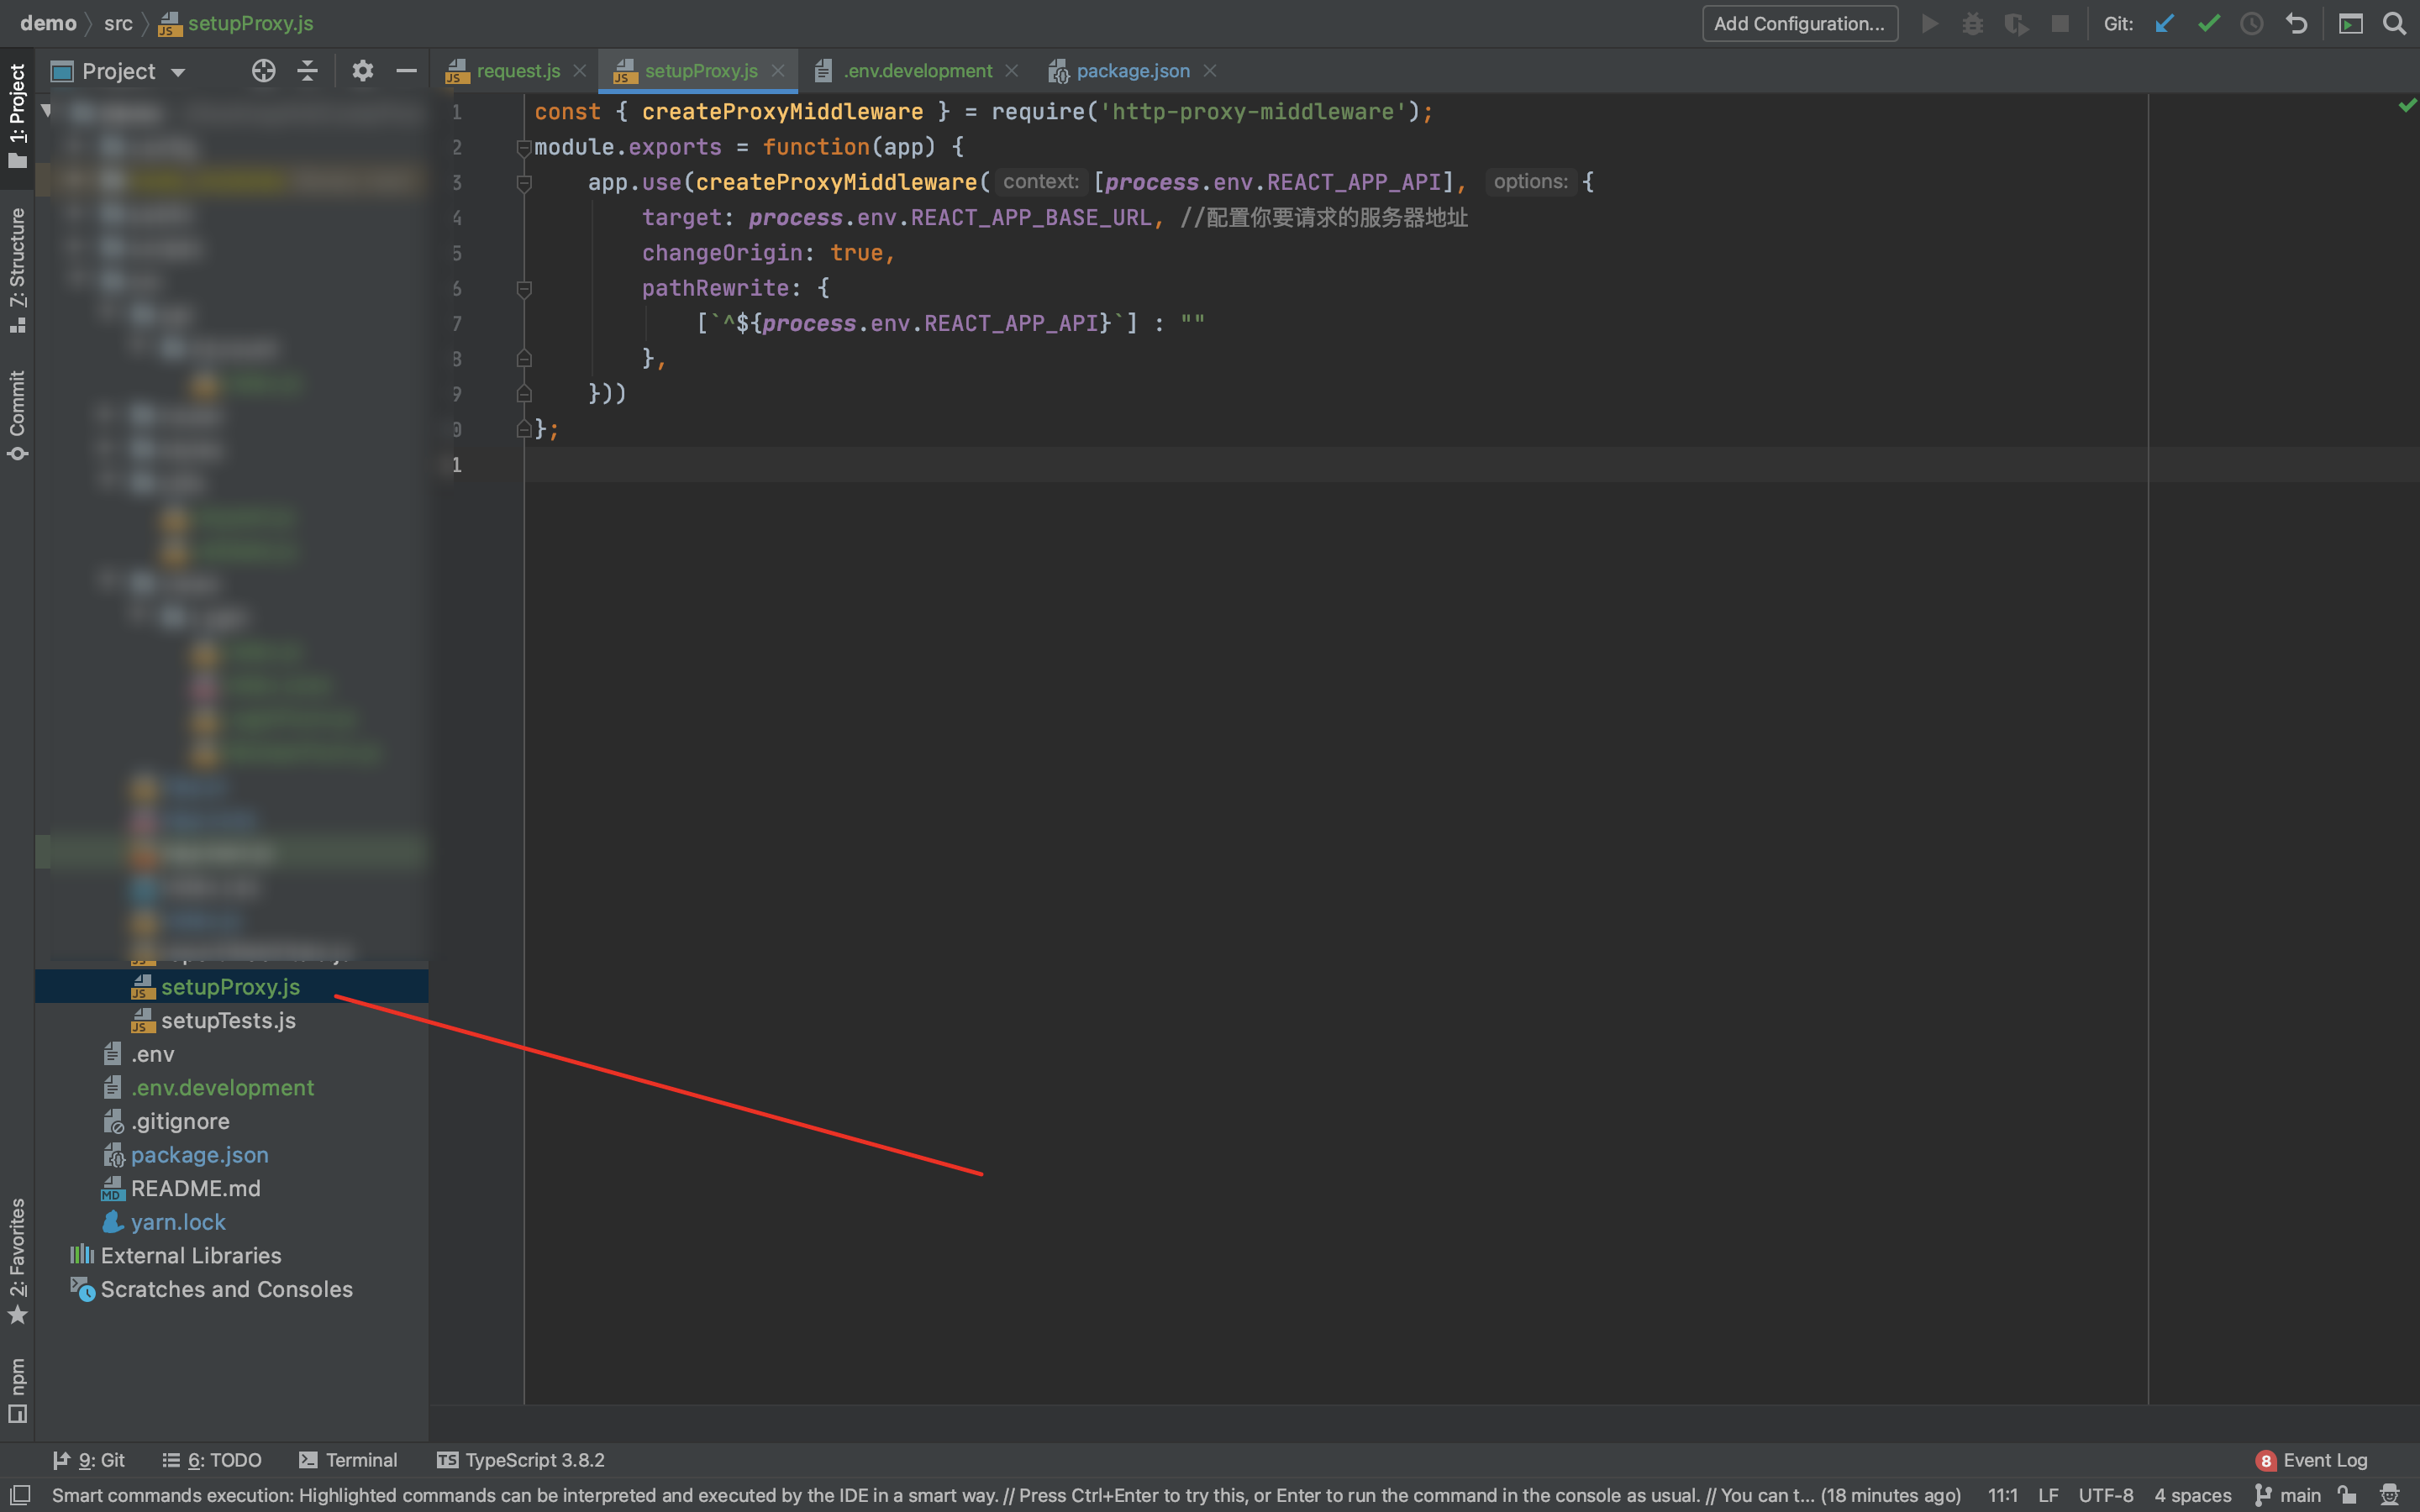The image size is (2420, 1512).
Task: Open the Event Log tool window
Action: tap(2311, 1460)
